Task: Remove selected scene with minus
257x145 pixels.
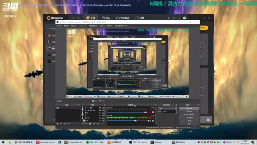Action: pyautogui.click(x=61, y=124)
